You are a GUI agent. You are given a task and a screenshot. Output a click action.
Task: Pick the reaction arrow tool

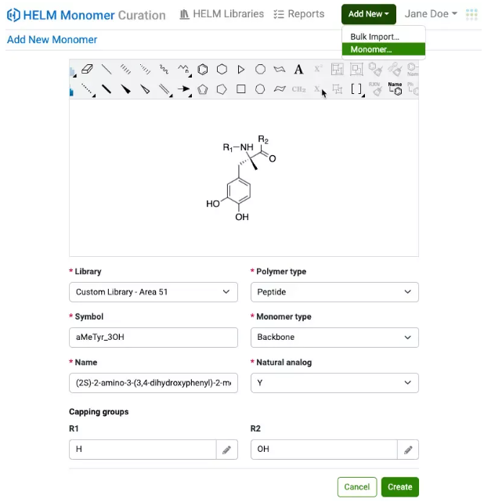point(183,89)
